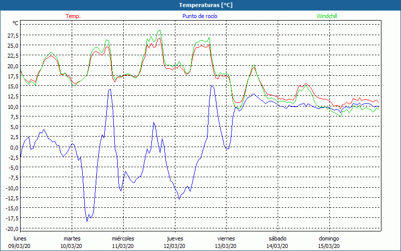Select the green Windchill legend label
401x251 pixels.
point(327,16)
